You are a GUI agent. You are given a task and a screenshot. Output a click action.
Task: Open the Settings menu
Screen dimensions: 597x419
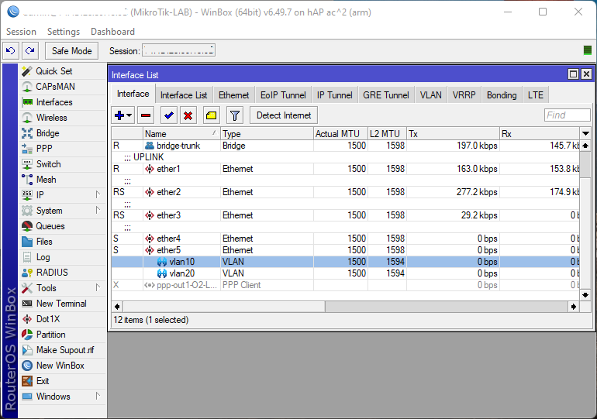(64, 32)
